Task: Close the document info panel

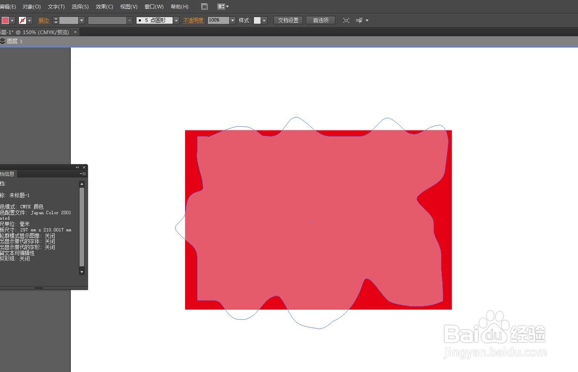Action: coord(84,167)
